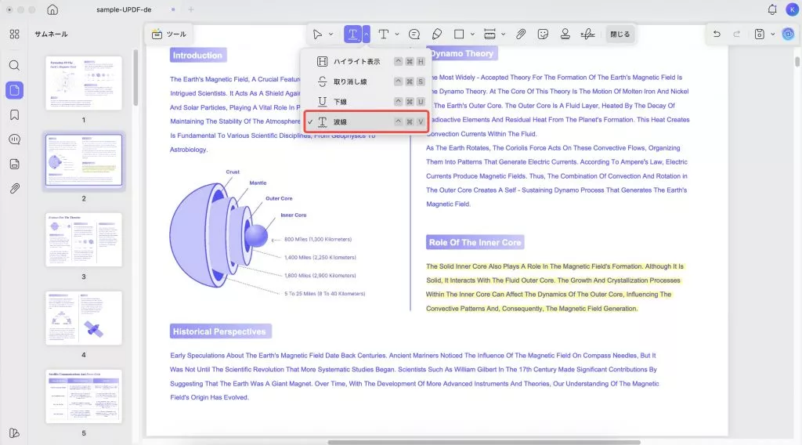Open the layers panel icon at sidebar bottom
The width and height of the screenshot is (802, 445).
[14, 433]
